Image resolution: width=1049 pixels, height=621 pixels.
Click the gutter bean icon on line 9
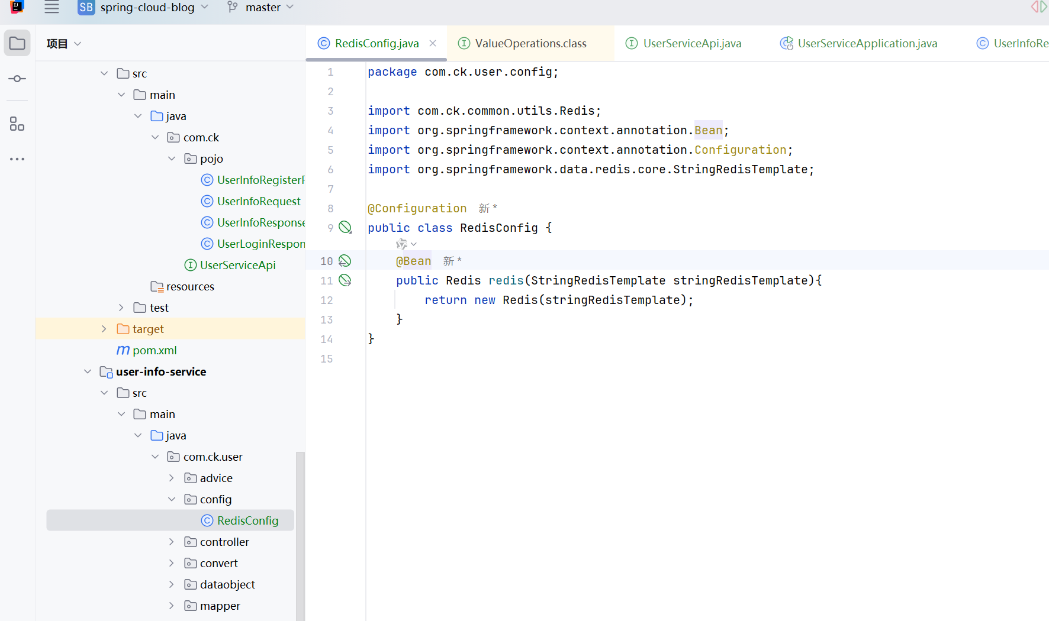(x=345, y=228)
